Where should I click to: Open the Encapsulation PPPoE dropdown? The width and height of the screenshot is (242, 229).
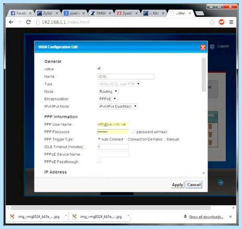click(107, 99)
